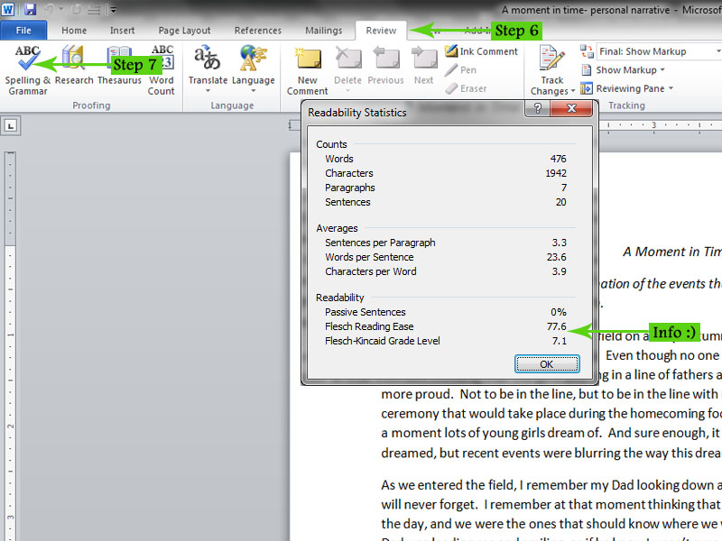Click the Passive Sentences value 0%

point(559,312)
